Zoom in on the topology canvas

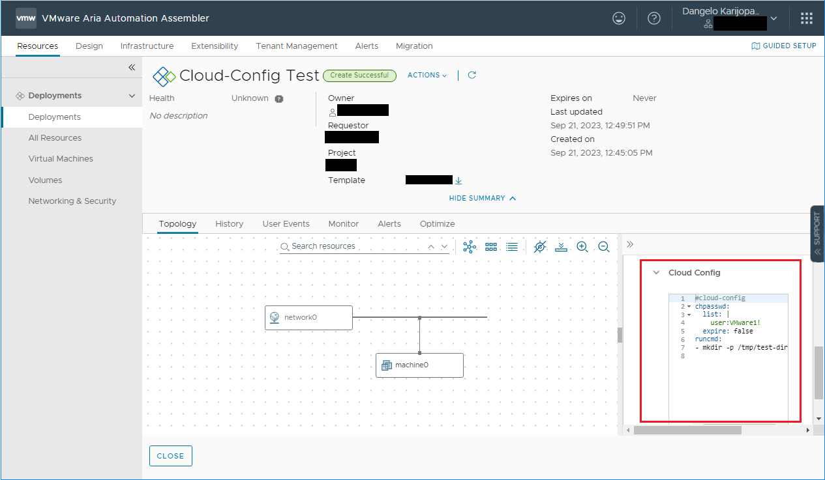pyautogui.click(x=582, y=246)
